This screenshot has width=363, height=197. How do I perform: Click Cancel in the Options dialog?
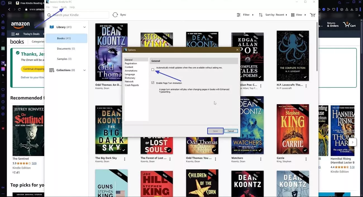click(x=231, y=131)
